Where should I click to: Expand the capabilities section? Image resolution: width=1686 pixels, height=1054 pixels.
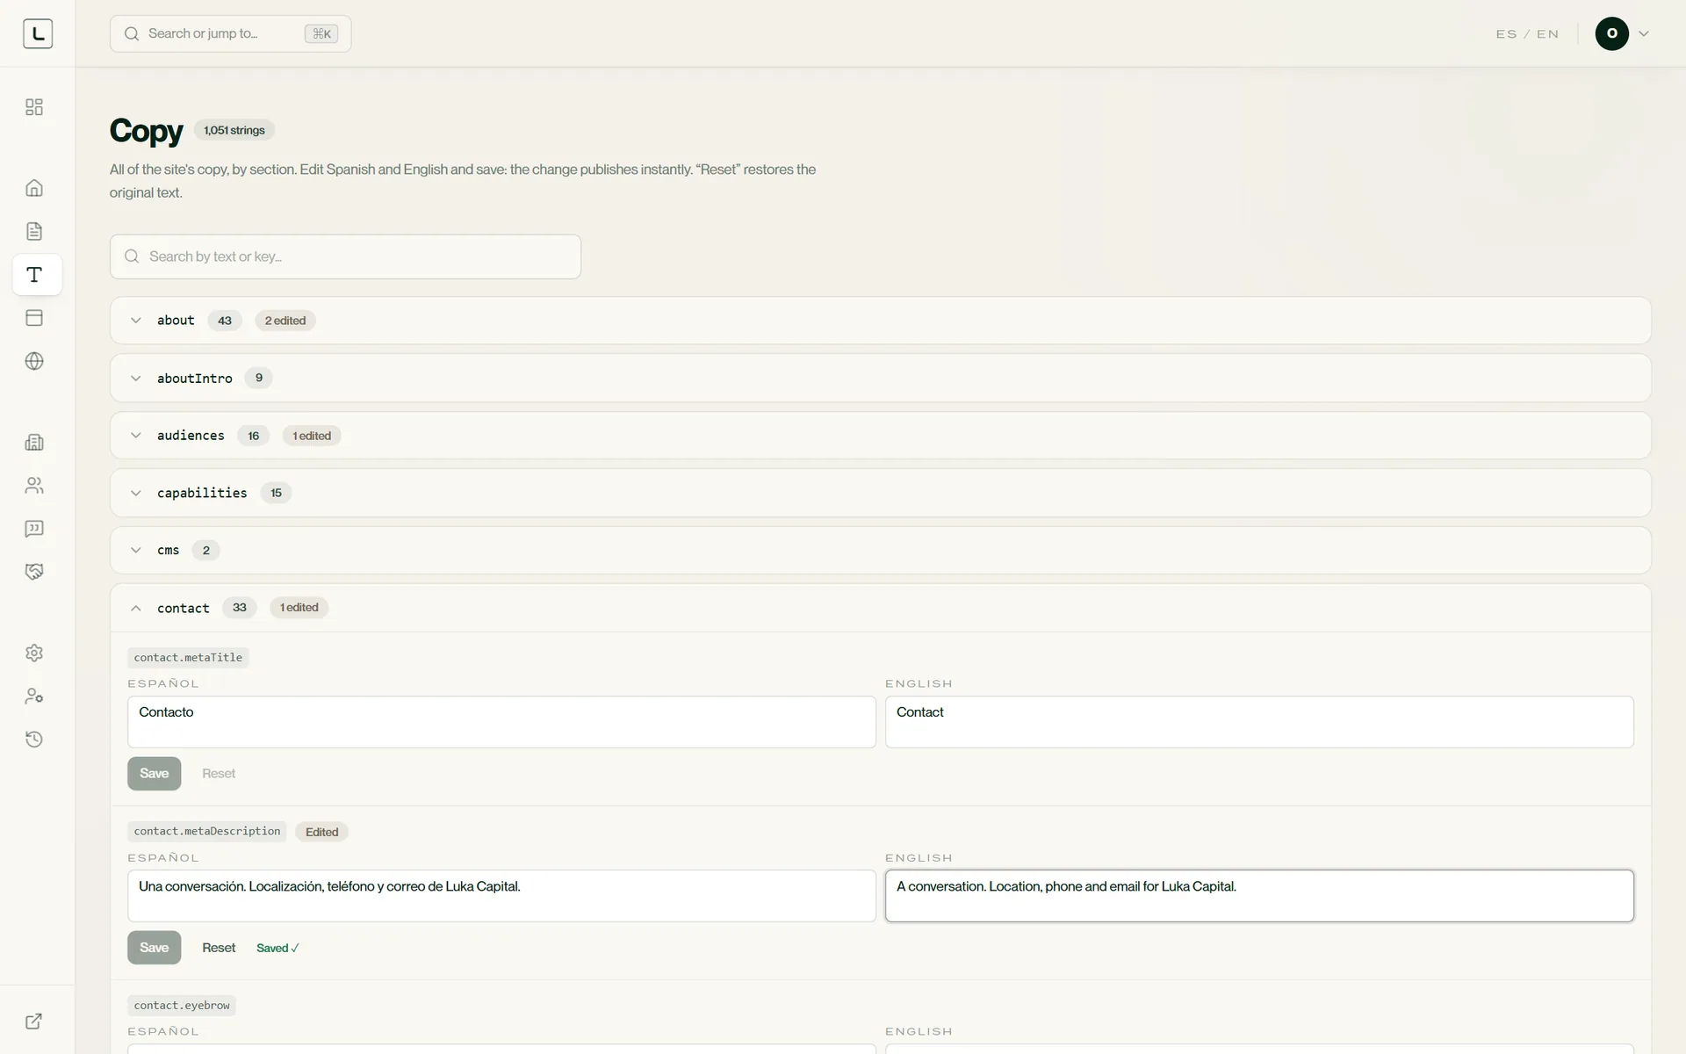click(x=880, y=493)
